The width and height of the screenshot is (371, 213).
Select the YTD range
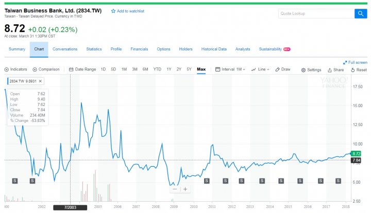[157, 69]
